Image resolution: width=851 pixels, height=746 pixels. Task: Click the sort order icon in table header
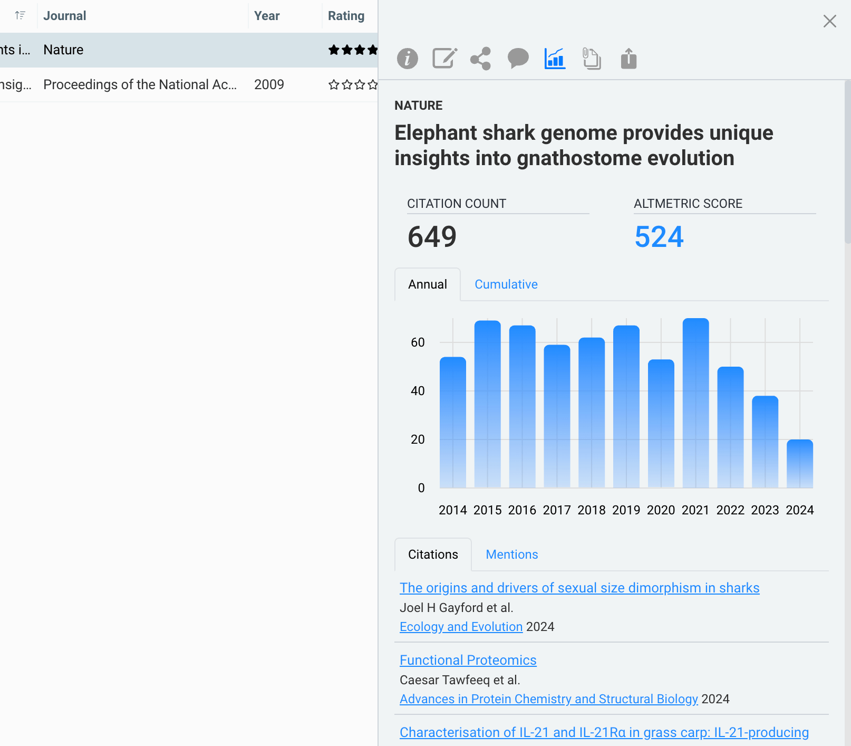tap(20, 15)
